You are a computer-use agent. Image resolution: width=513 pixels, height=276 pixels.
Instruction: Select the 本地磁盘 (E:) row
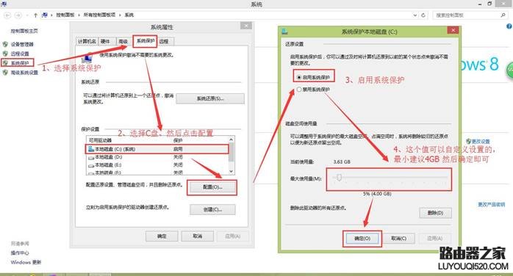[x=157, y=165]
